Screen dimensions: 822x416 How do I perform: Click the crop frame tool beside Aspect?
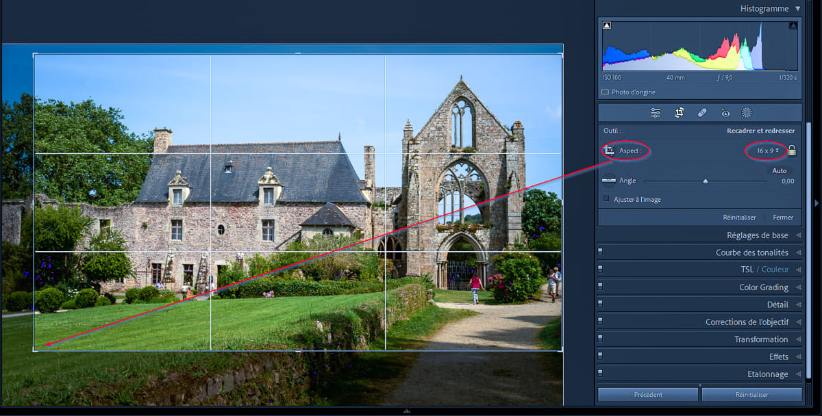609,151
